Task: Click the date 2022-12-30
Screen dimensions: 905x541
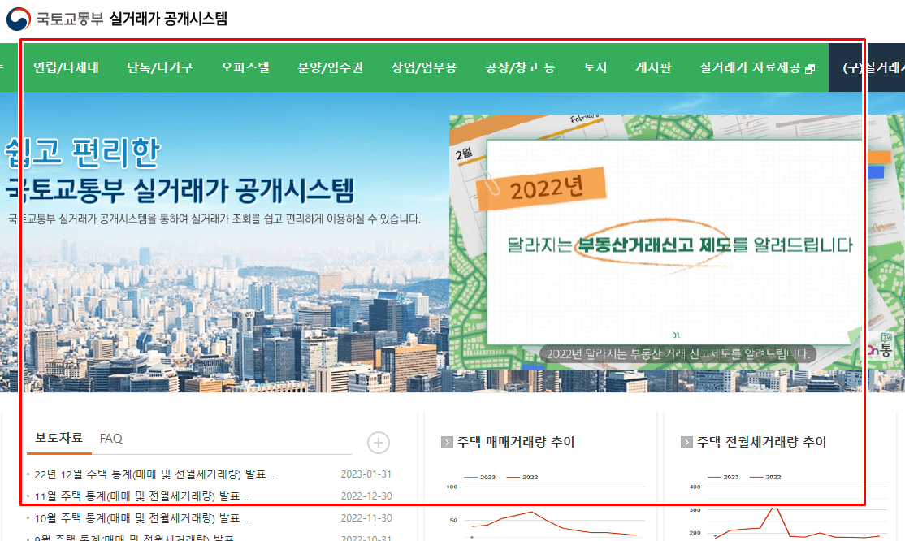Action: (x=366, y=496)
